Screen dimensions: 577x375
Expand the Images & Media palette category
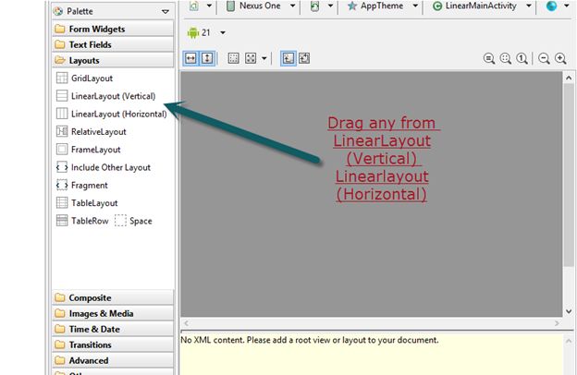[x=113, y=313]
